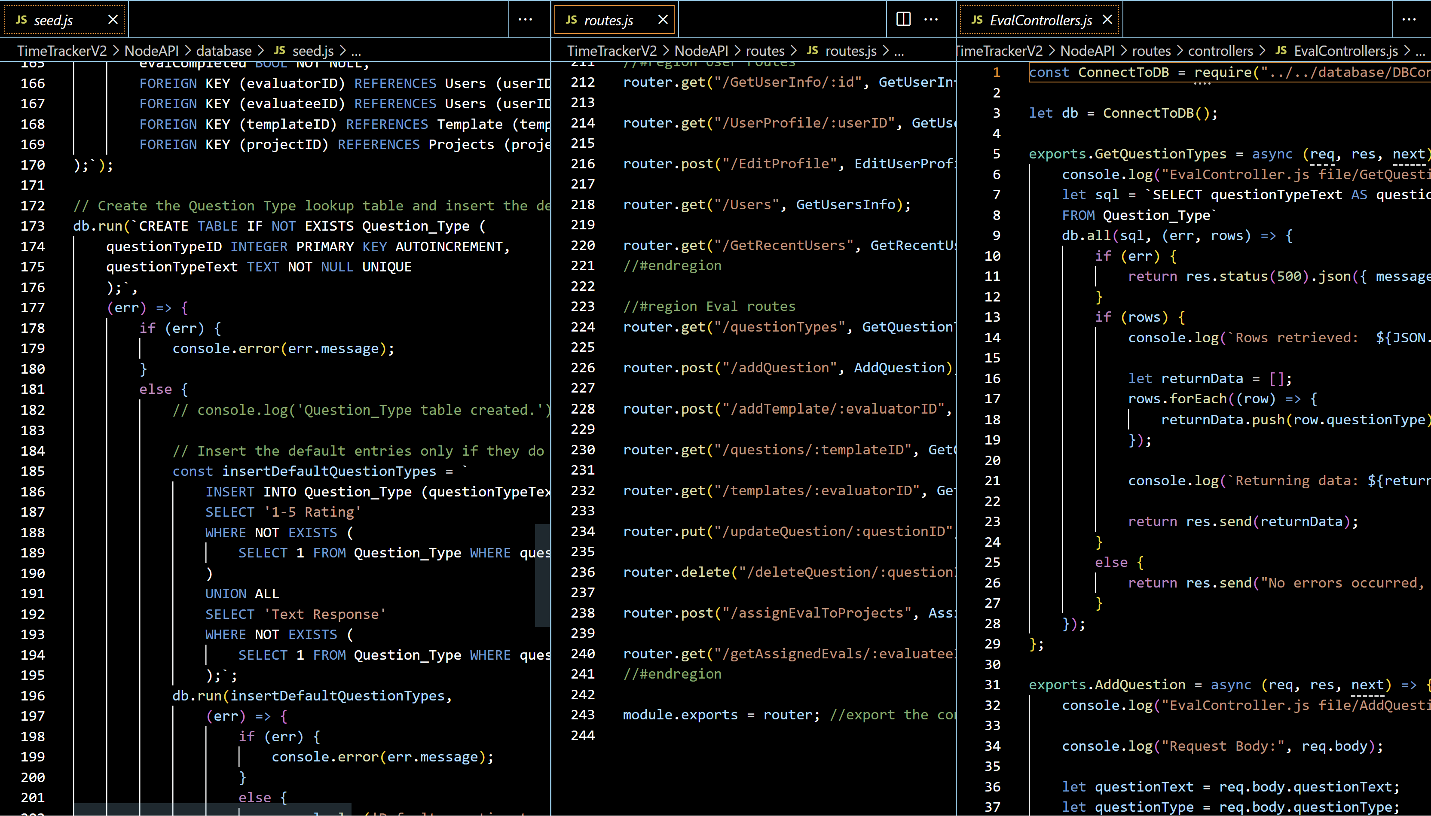The height and width of the screenshot is (816, 1431).
Task: Click the JS file icon on EvalControllers.js tab
Action: click(977, 20)
